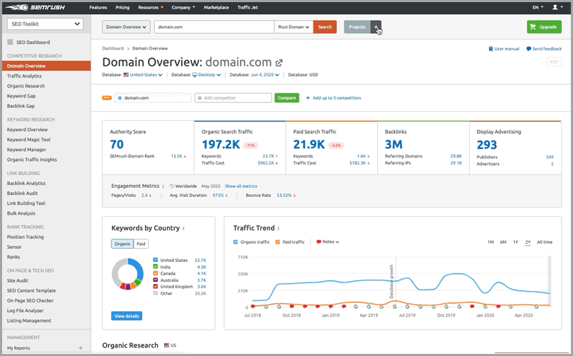Image resolution: width=573 pixels, height=356 pixels.
Task: Click the Add competitor input field
Action: click(233, 97)
